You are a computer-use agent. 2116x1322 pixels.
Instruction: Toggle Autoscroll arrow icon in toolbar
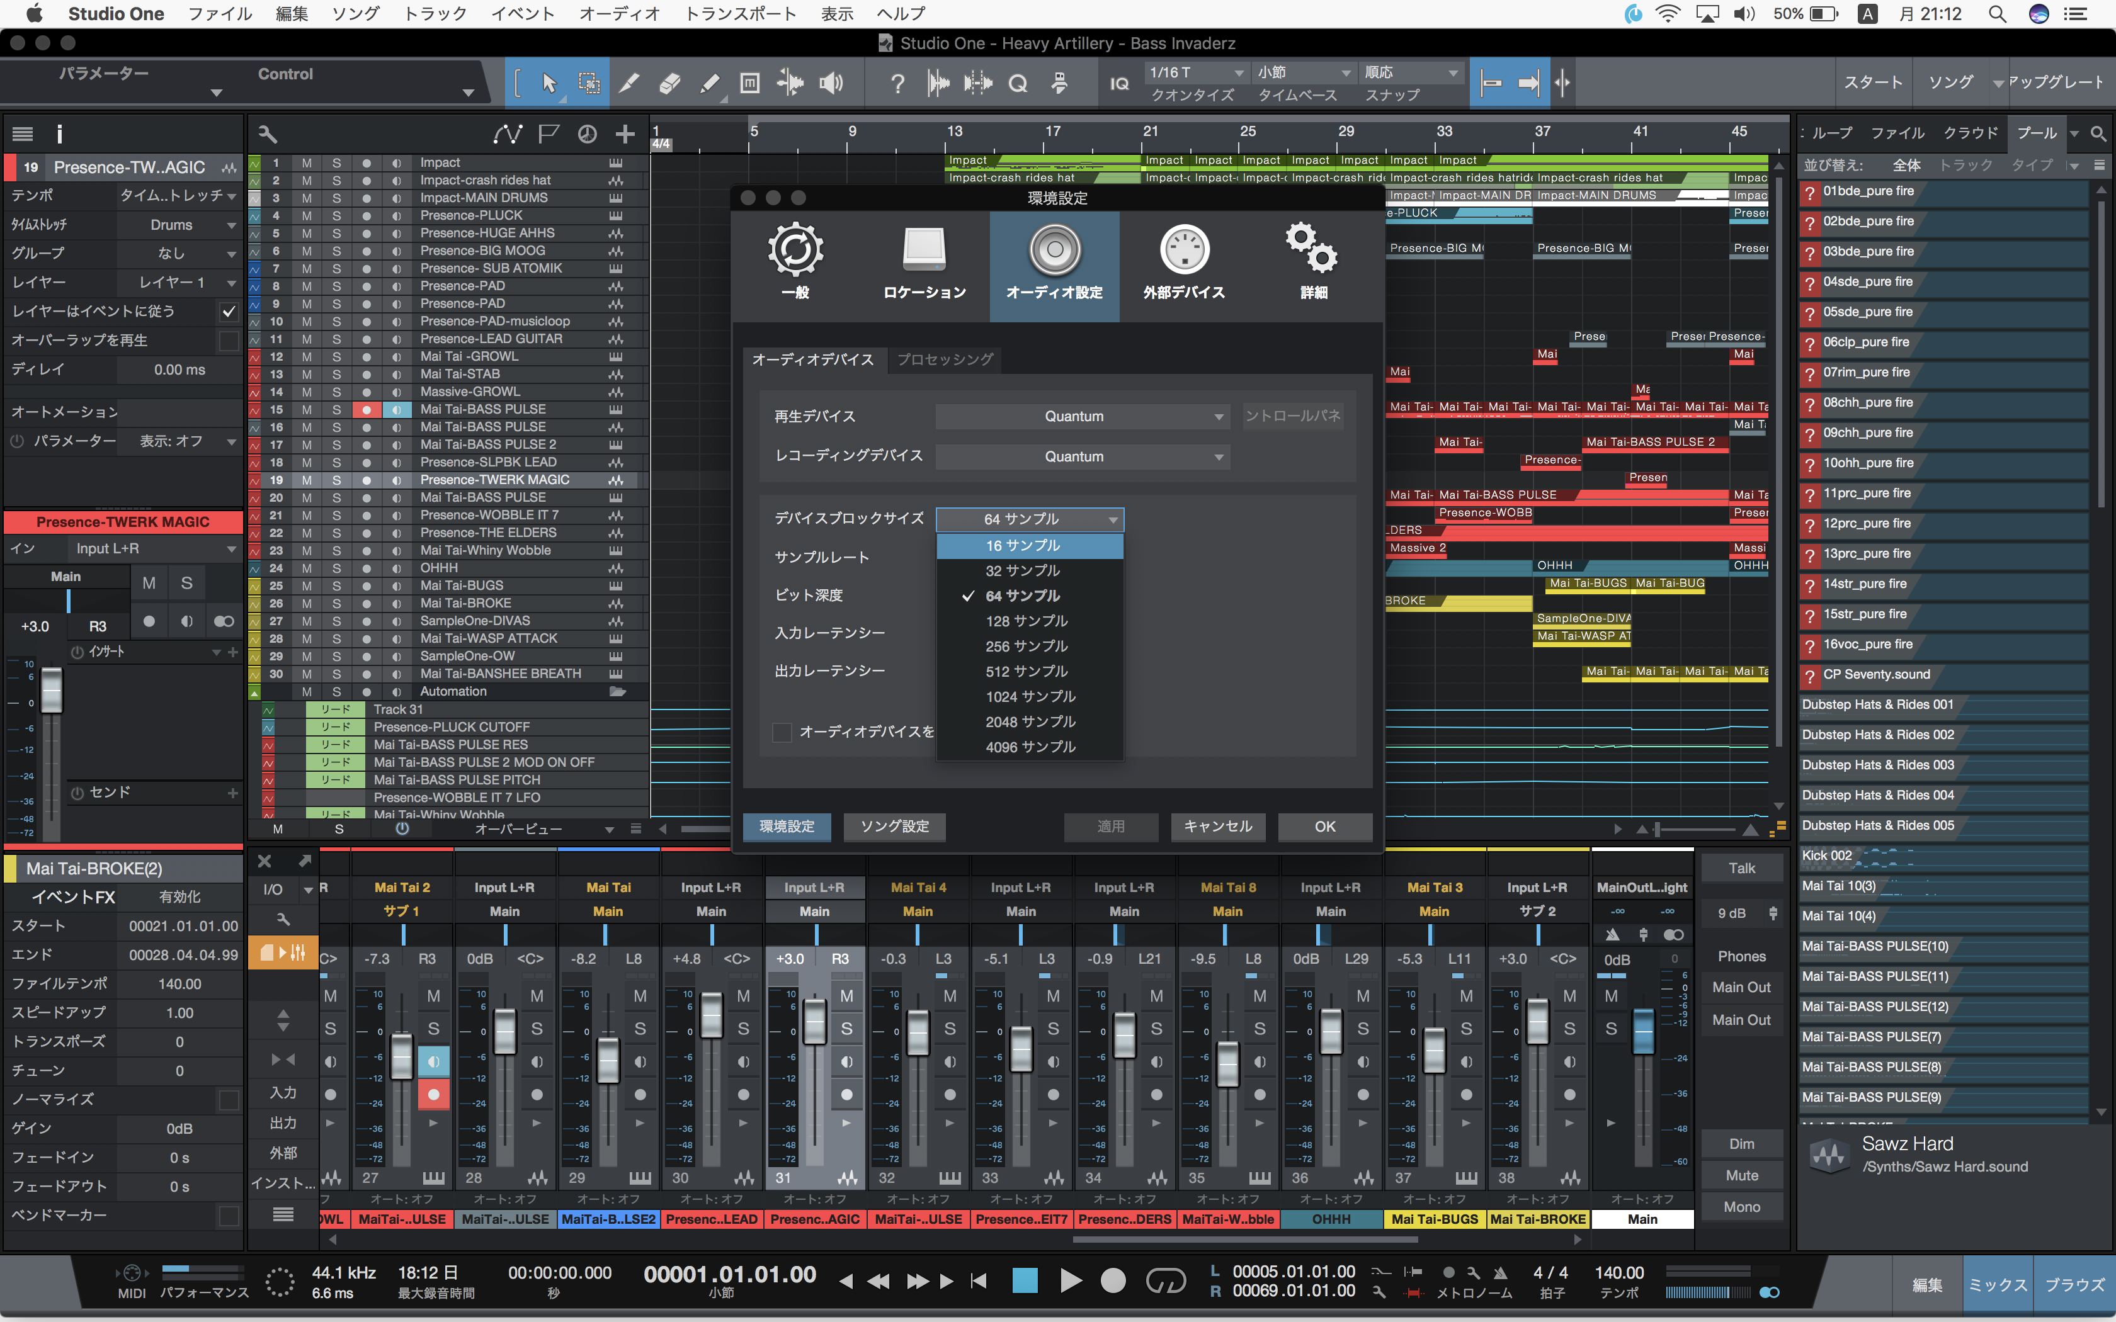[x=1528, y=83]
